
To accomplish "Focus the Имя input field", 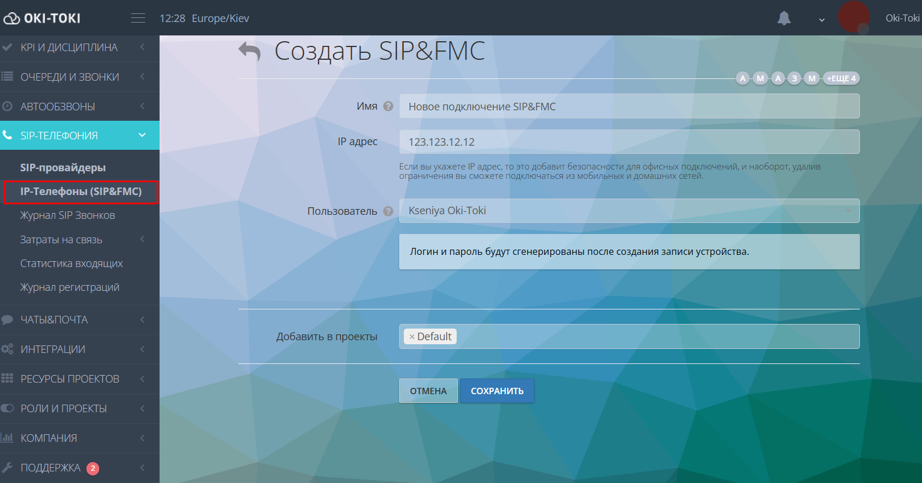I will [629, 106].
